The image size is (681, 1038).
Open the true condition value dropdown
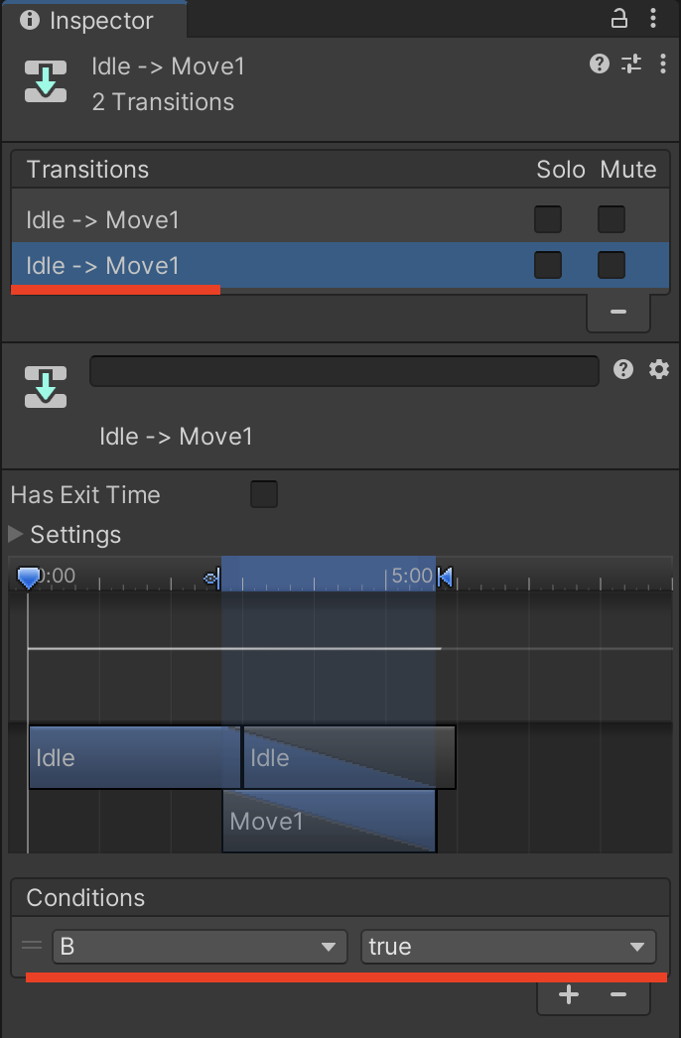pyautogui.click(x=508, y=946)
